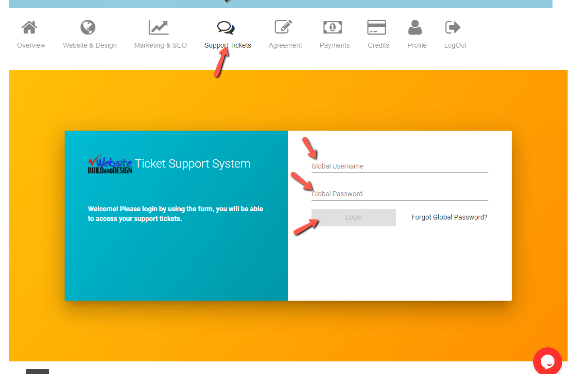The height and width of the screenshot is (374, 571).
Task: Go to the Payments text label
Action: pos(334,45)
